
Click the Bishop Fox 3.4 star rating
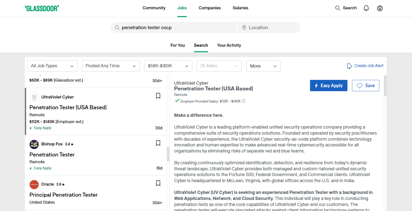point(69,144)
